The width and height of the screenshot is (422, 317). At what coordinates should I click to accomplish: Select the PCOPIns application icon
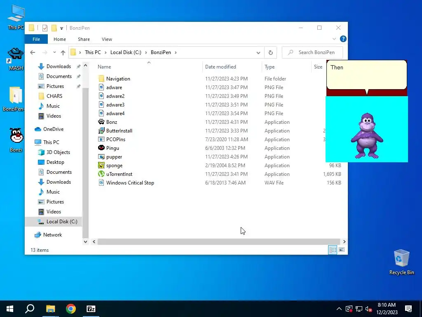(x=101, y=140)
